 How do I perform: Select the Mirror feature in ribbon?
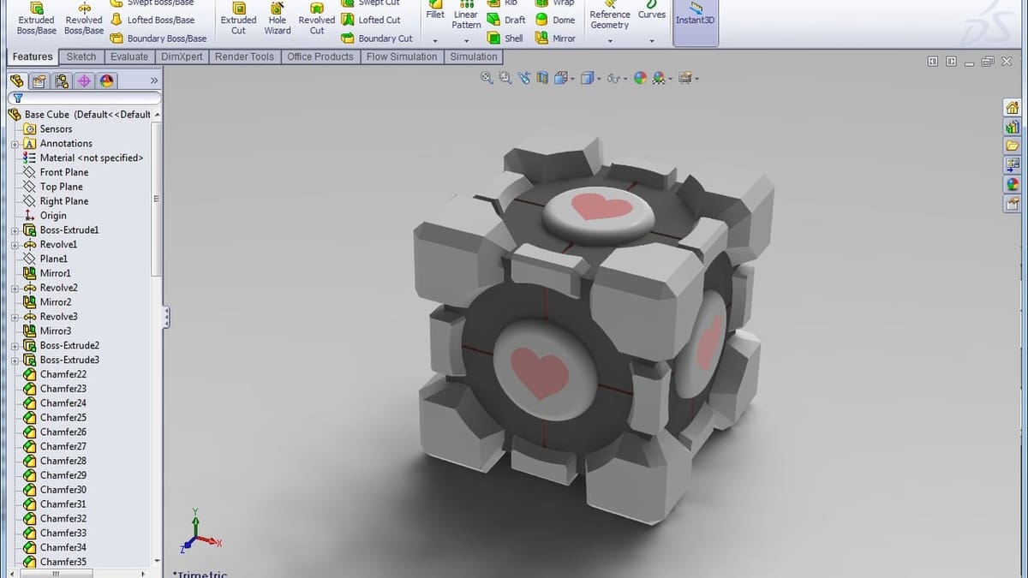[554, 39]
